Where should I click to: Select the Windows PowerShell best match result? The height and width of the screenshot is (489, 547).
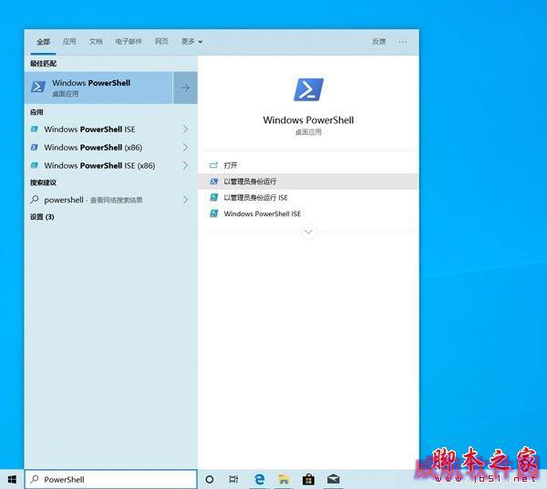tap(98, 88)
